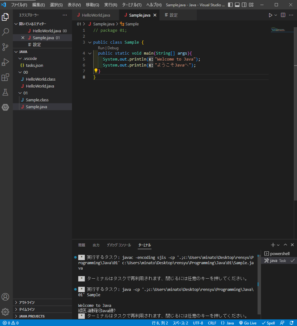Open the Source Control view
The width and height of the screenshot is (297, 326).
click(5, 47)
